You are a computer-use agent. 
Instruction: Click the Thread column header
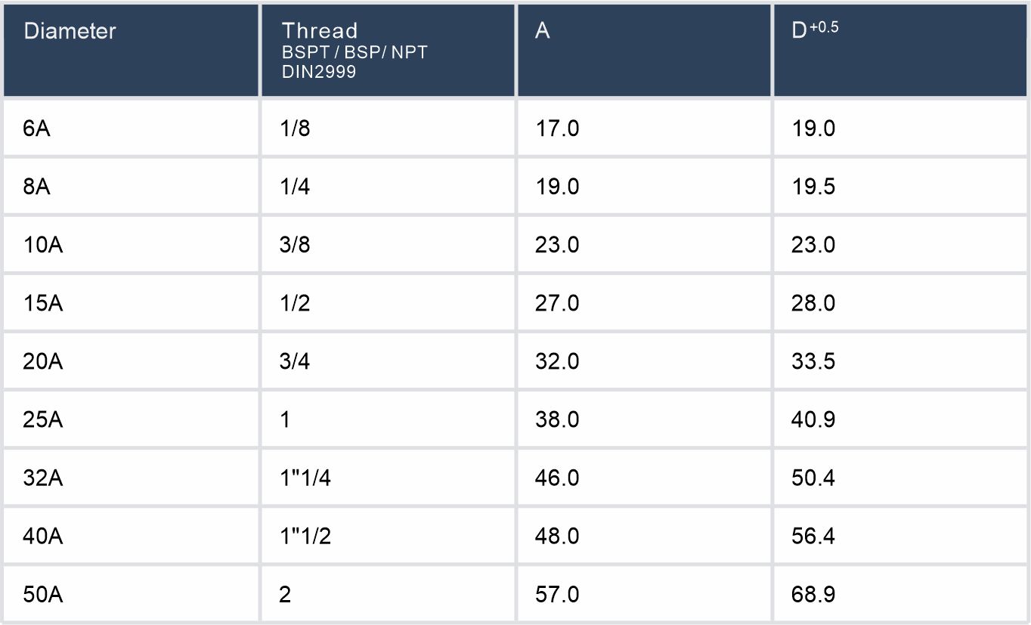319,32
